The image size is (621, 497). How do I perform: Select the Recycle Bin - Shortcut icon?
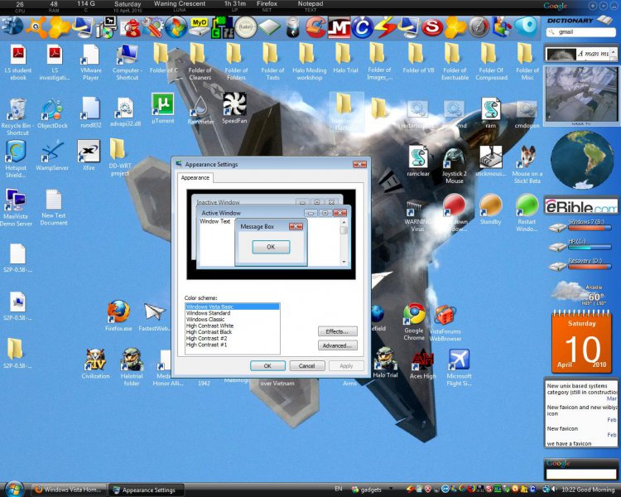(17, 117)
